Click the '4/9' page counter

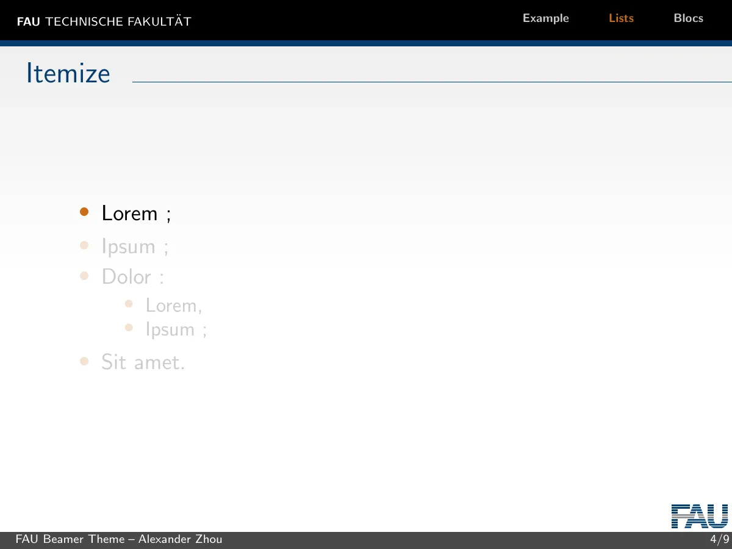[x=719, y=539]
